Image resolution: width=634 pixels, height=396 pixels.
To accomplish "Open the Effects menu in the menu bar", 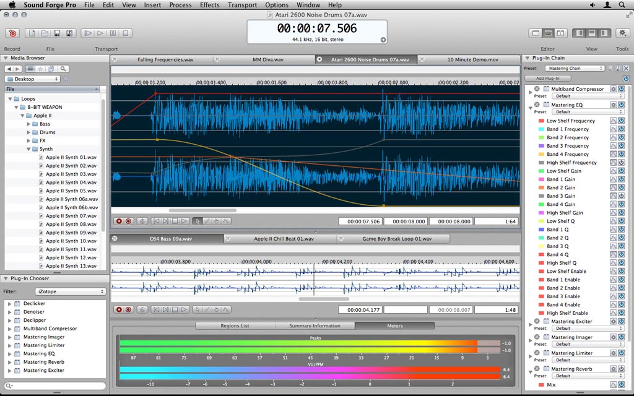I will pos(209,5).
